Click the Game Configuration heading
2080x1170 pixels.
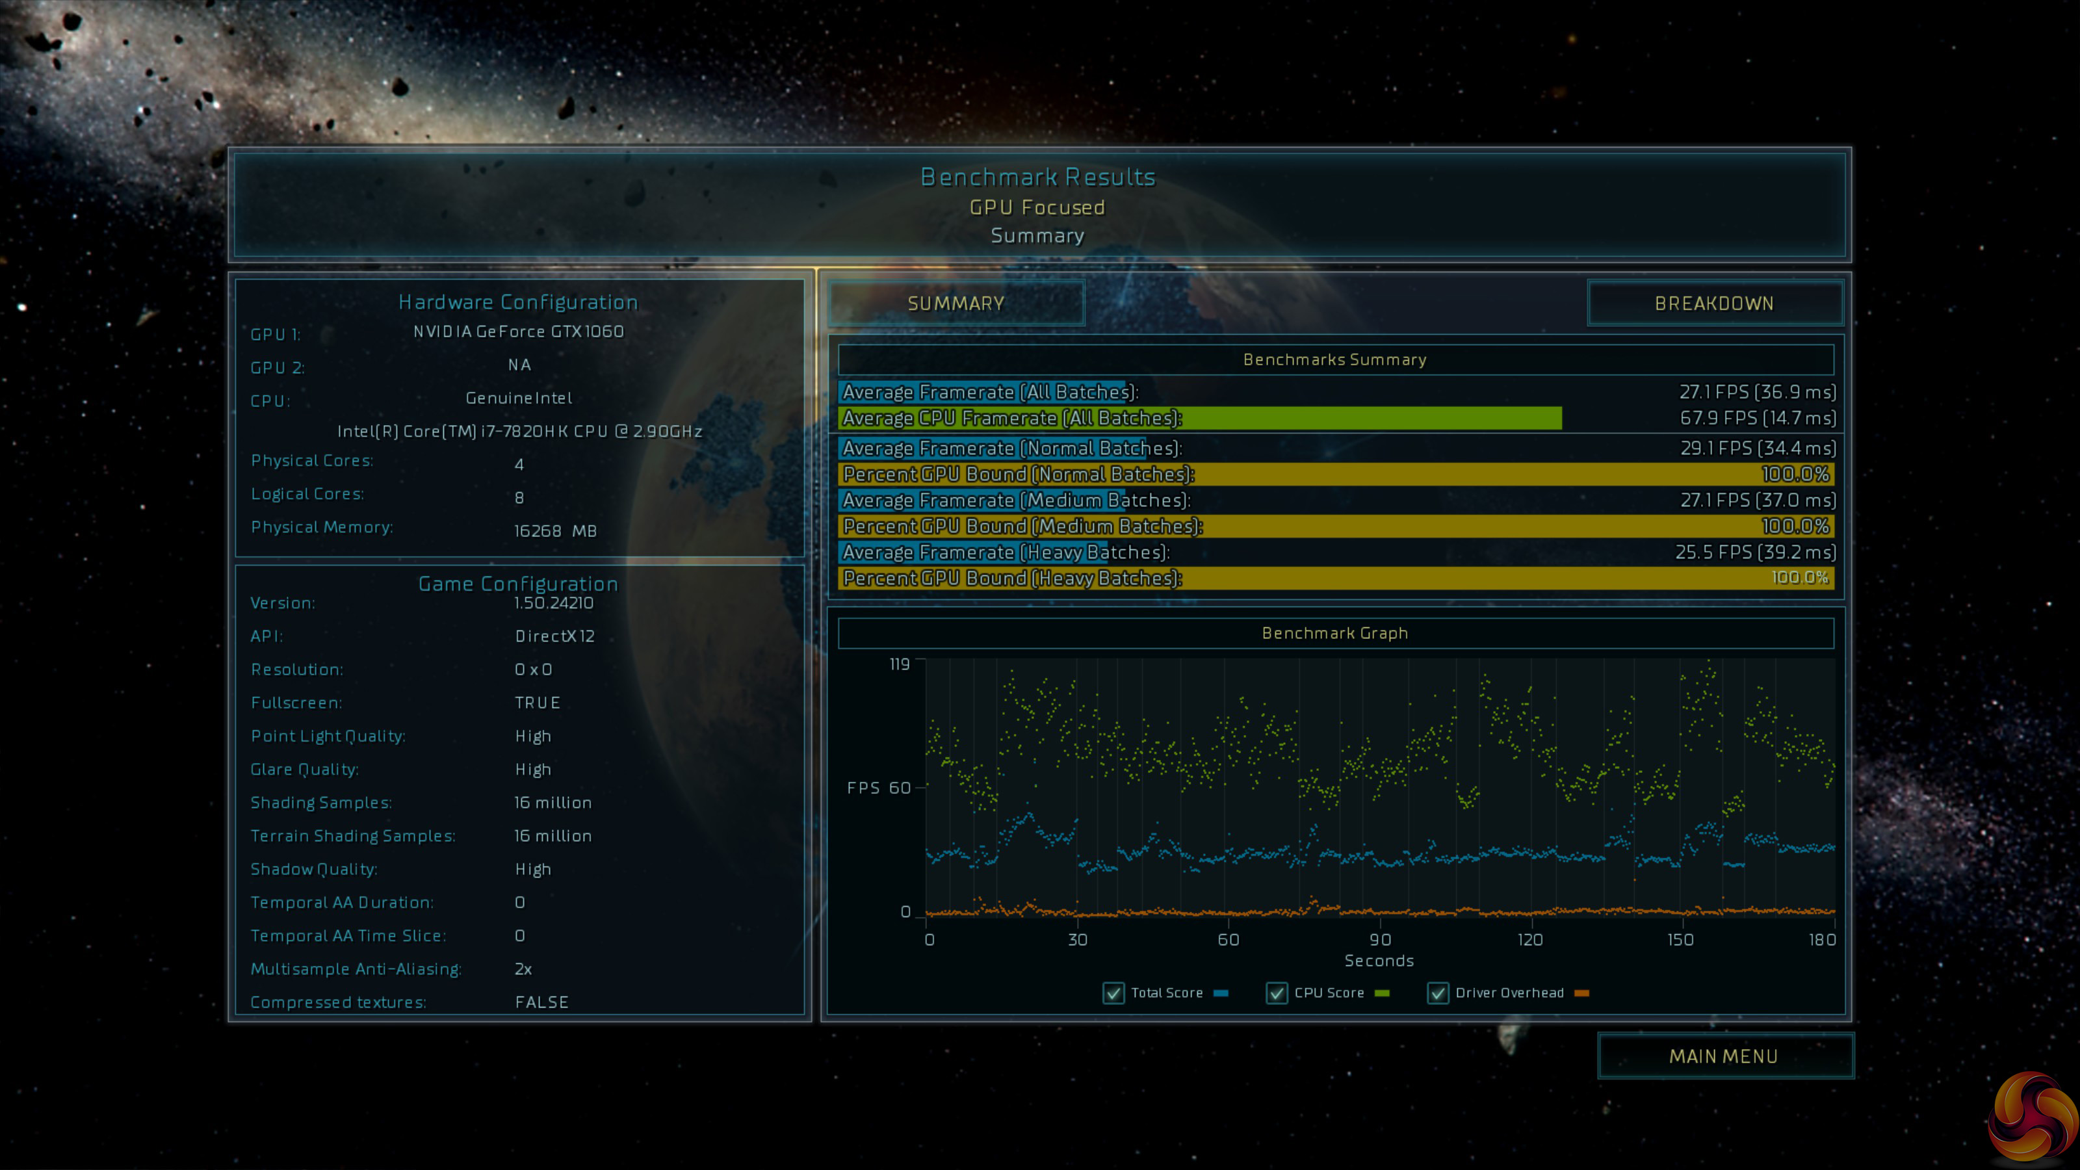coord(519,584)
